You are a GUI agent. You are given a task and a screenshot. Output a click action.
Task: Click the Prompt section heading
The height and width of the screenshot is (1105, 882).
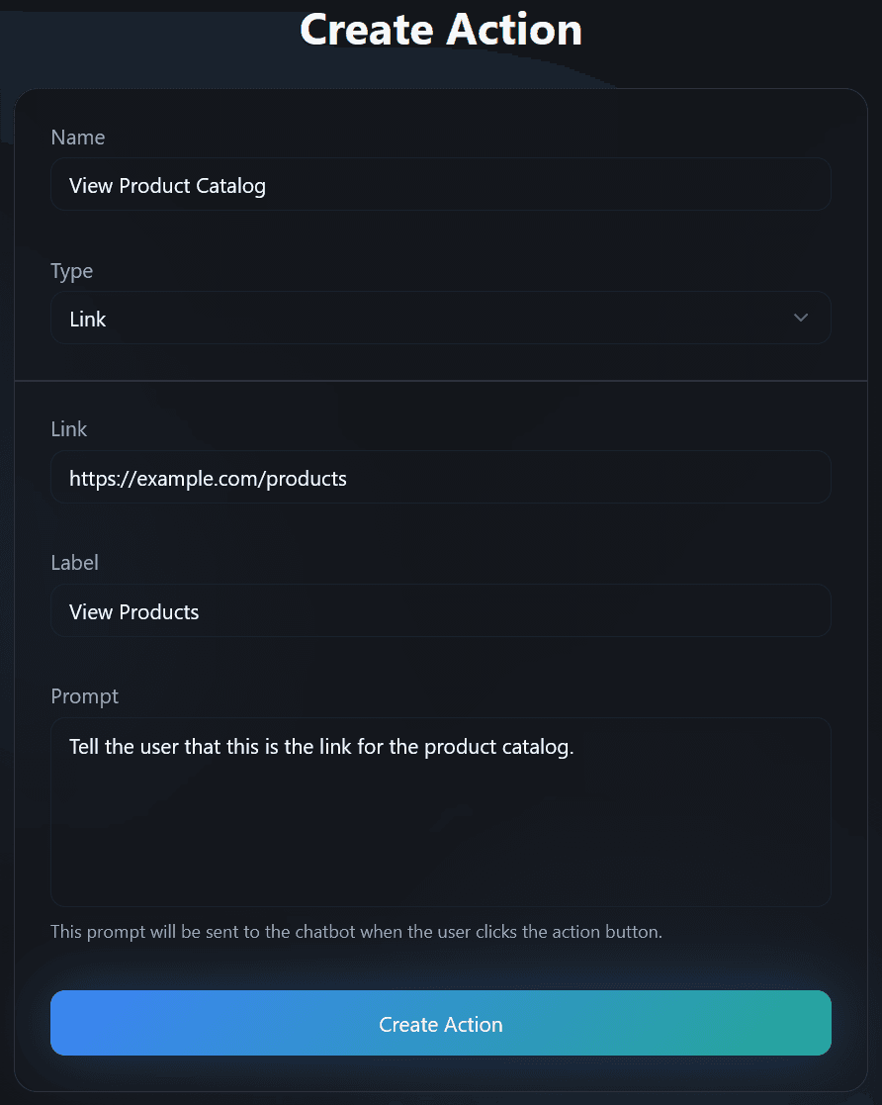(84, 696)
